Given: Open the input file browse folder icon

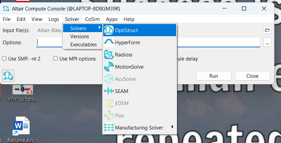Looking at the screenshot, I should [267, 30].
